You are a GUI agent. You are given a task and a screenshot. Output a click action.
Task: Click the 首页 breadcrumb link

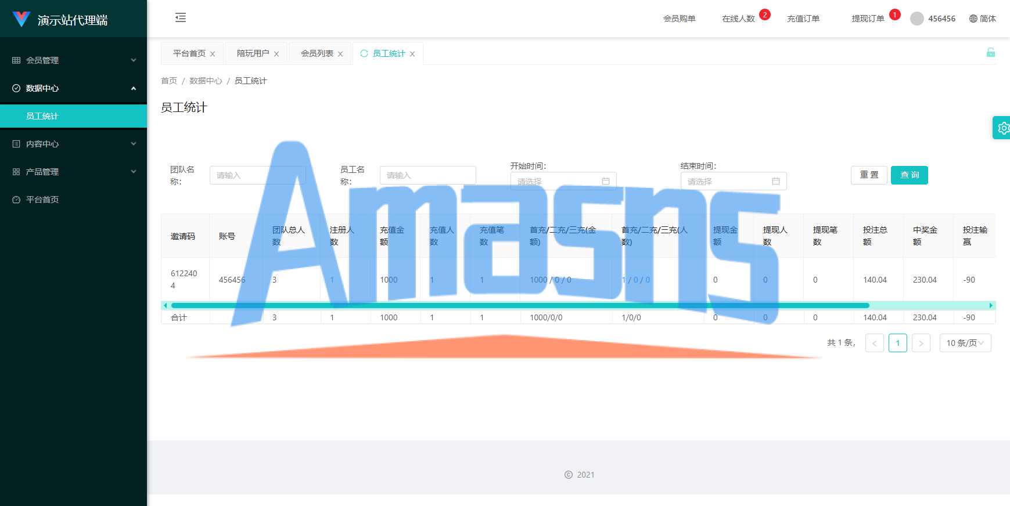(169, 81)
